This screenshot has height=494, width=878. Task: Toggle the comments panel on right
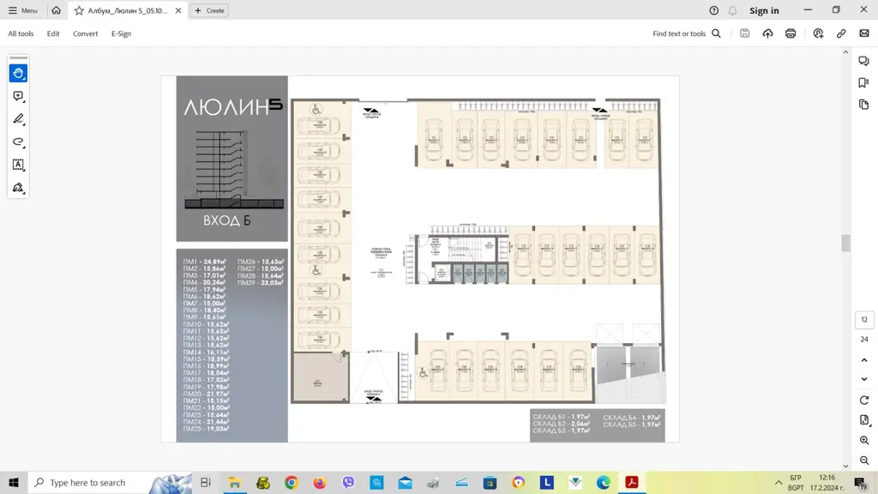tap(863, 62)
